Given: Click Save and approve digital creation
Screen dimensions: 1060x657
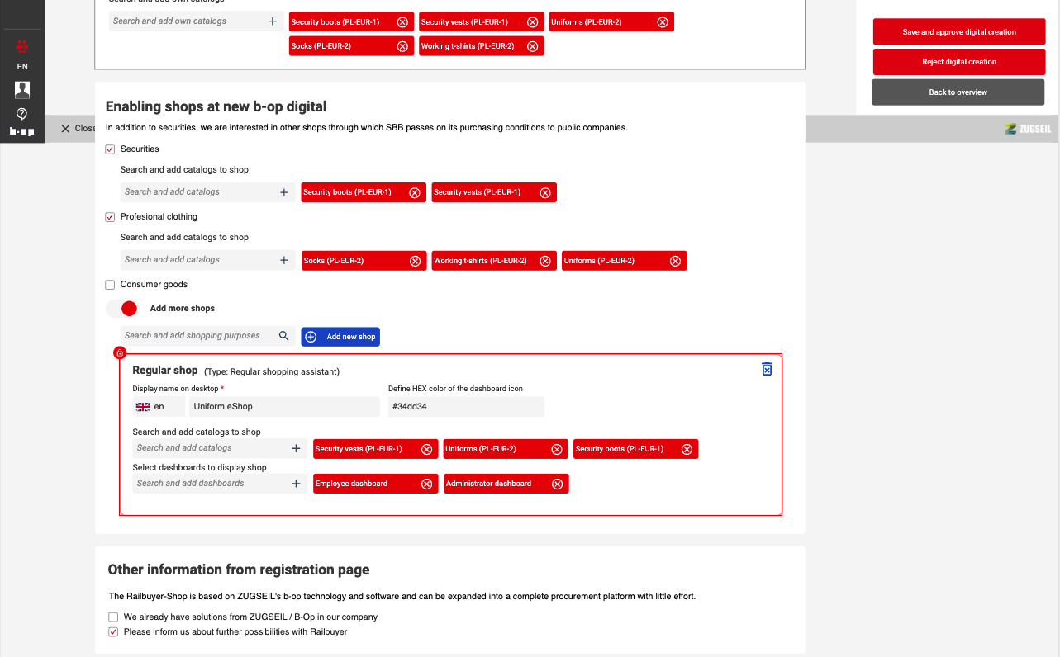Looking at the screenshot, I should click(958, 32).
